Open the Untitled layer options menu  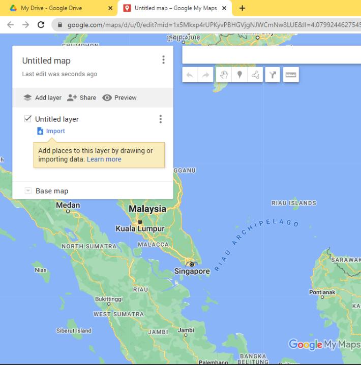(161, 119)
